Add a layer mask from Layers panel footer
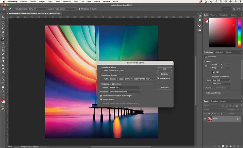This screenshot has width=243, height=148. point(223,146)
